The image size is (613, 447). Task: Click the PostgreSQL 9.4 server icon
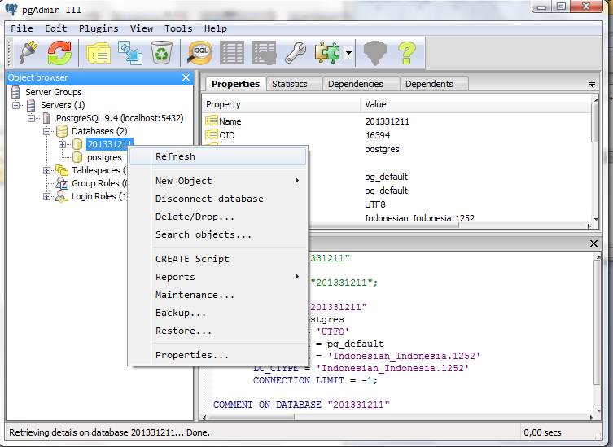[46, 118]
